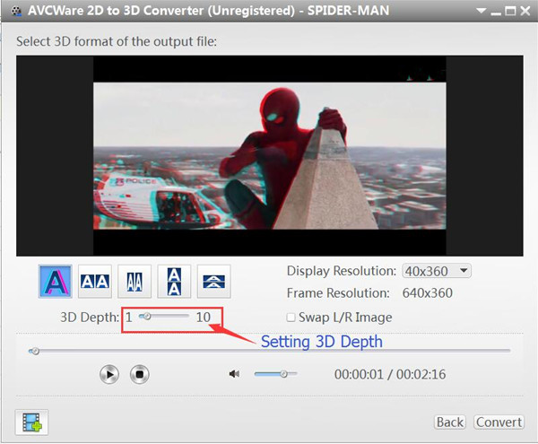Click the 3D Depth slider handle
Image resolution: width=538 pixels, height=444 pixels.
(146, 316)
